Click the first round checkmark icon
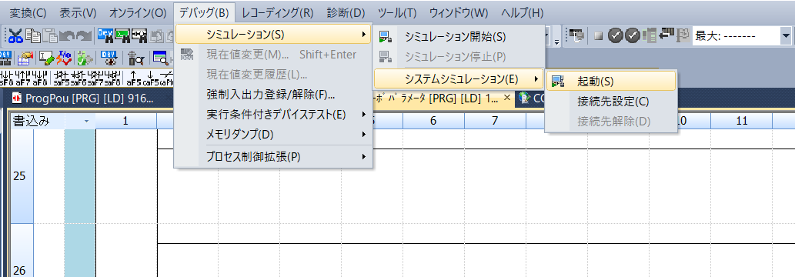This screenshot has width=795, height=277. 616,35
